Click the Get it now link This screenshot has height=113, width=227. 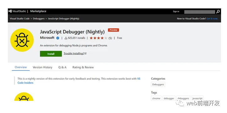pyautogui.click(x=212, y=19)
